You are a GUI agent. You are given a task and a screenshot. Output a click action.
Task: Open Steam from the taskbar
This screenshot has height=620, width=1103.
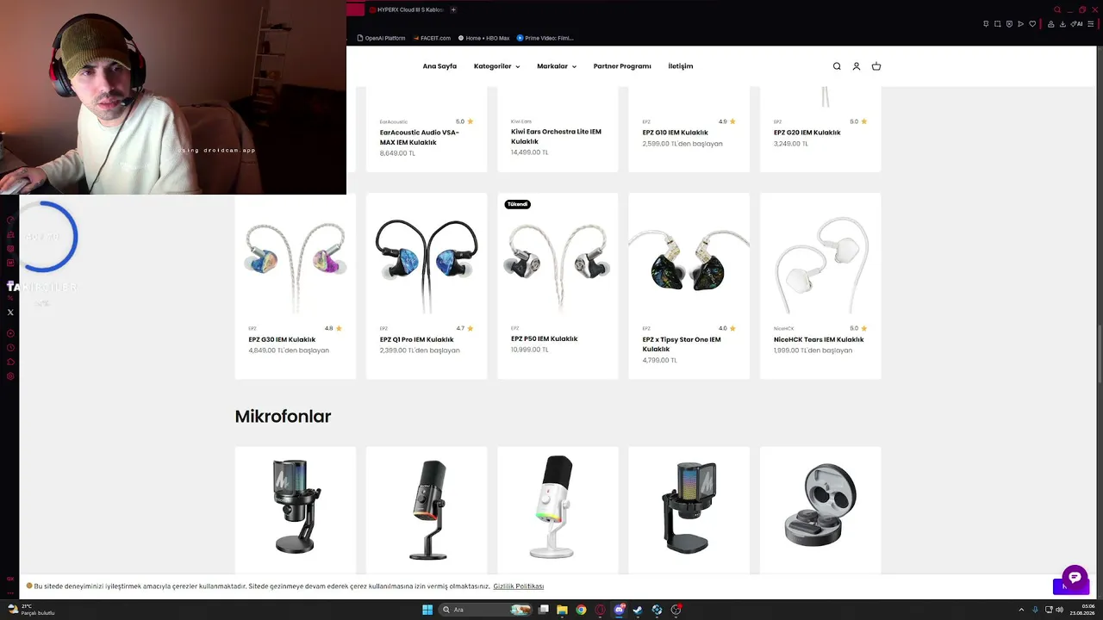pos(638,610)
